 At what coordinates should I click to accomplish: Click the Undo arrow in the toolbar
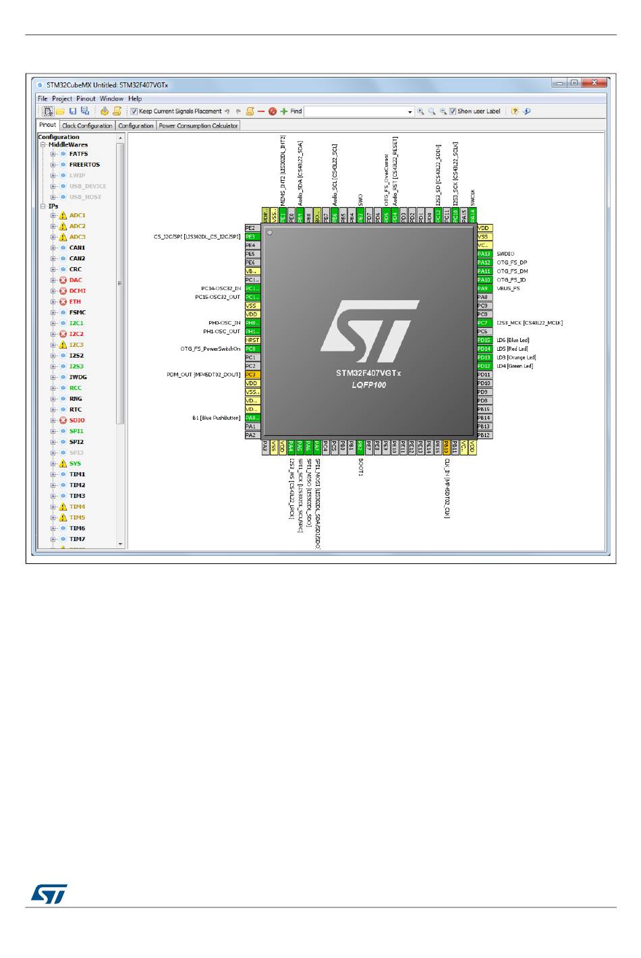(227, 111)
